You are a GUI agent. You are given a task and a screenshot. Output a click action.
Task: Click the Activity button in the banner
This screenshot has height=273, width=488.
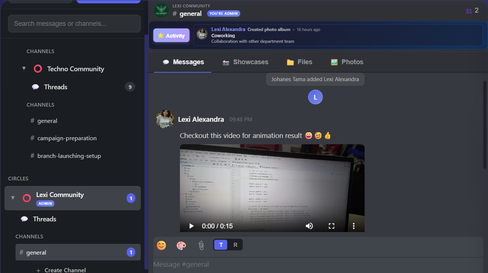[x=171, y=35]
